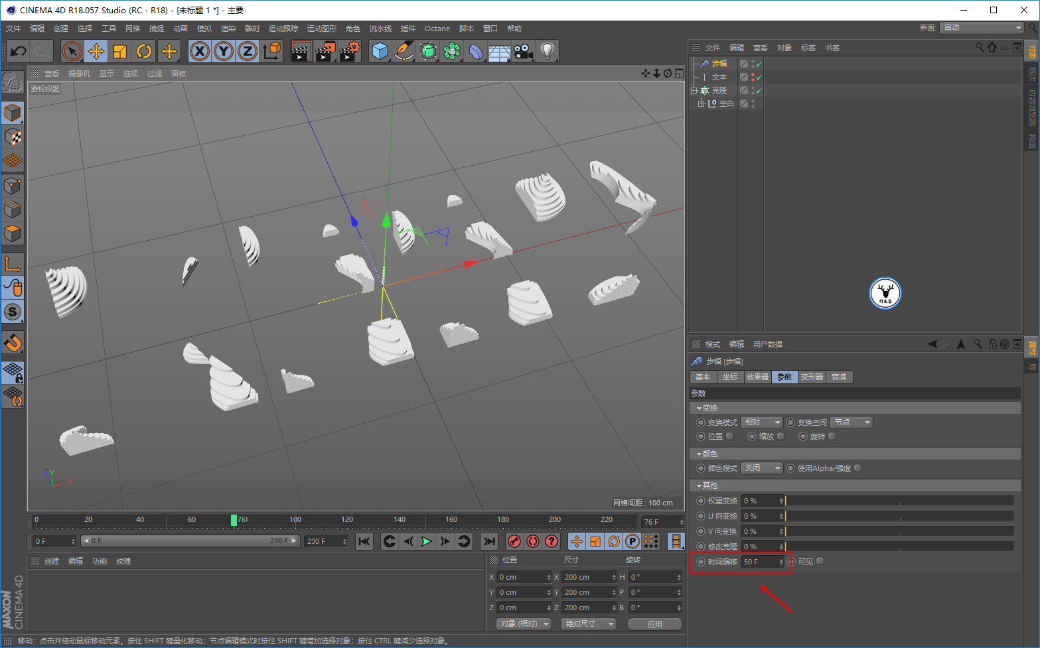This screenshot has width=1040, height=648.
Task: Toggle 使用Alpha/强度 checkbox
Action: [858, 468]
